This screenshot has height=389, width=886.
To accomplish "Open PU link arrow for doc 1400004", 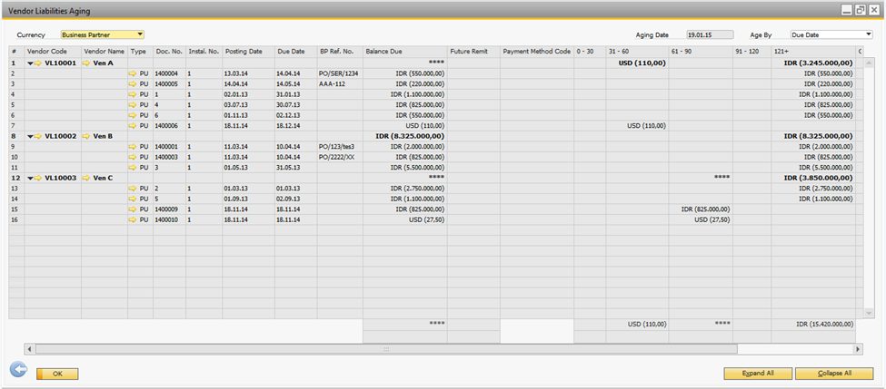I will pos(133,73).
